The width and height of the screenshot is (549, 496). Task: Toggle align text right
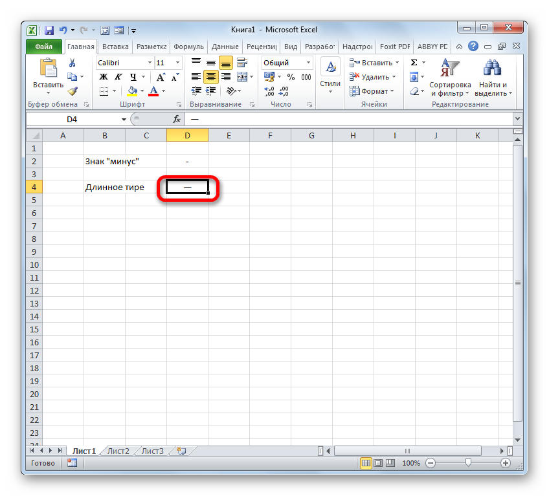(226, 76)
